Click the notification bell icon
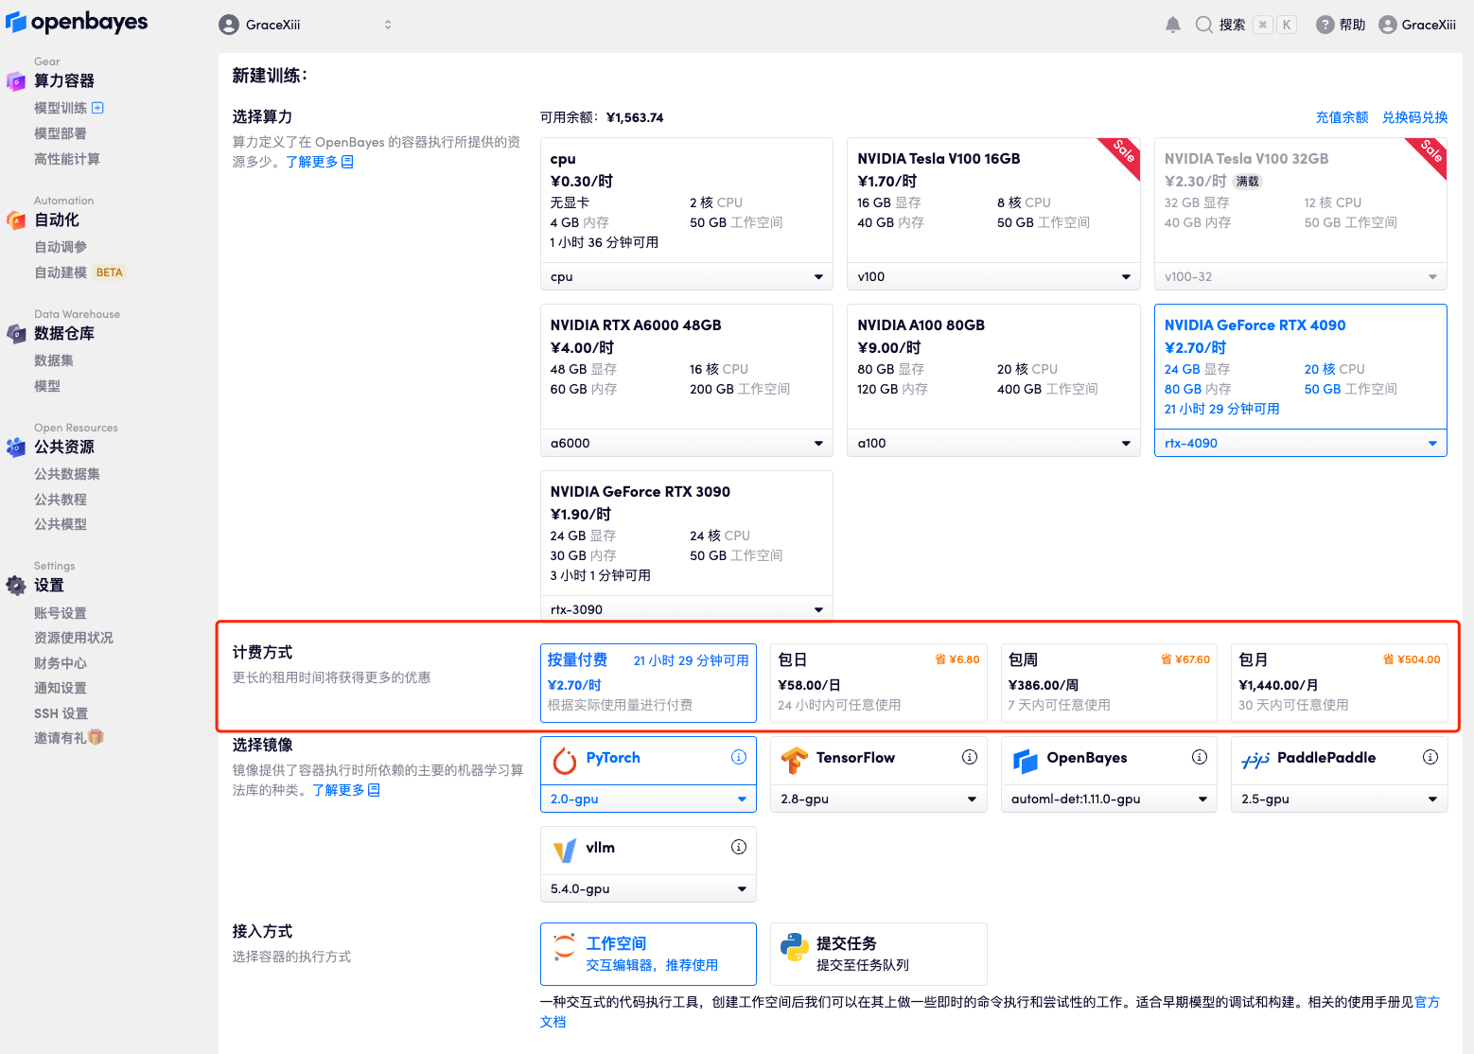Screen dimensions: 1474x1054 click(1172, 24)
